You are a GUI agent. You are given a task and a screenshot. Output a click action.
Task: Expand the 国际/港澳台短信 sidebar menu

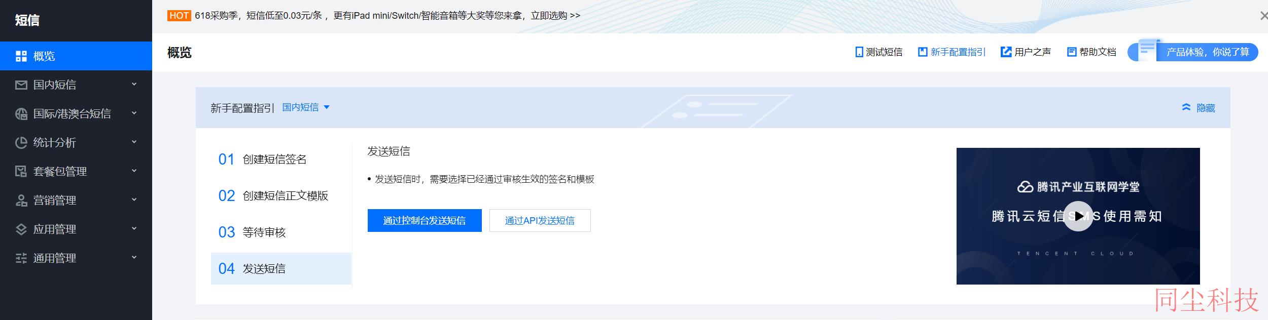134,113
